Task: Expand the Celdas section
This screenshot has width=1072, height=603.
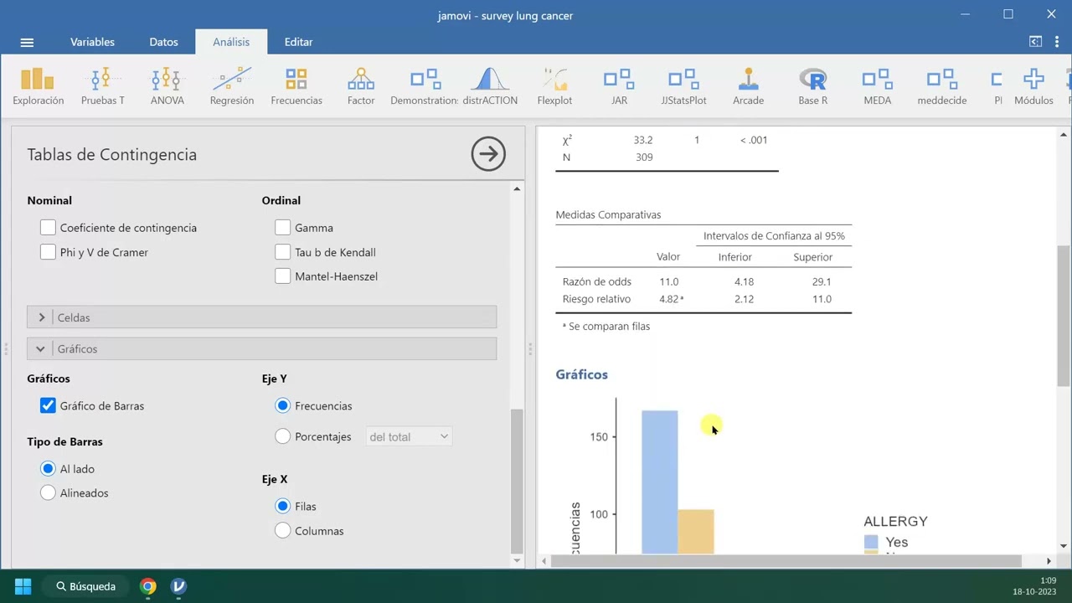Action: click(x=261, y=317)
